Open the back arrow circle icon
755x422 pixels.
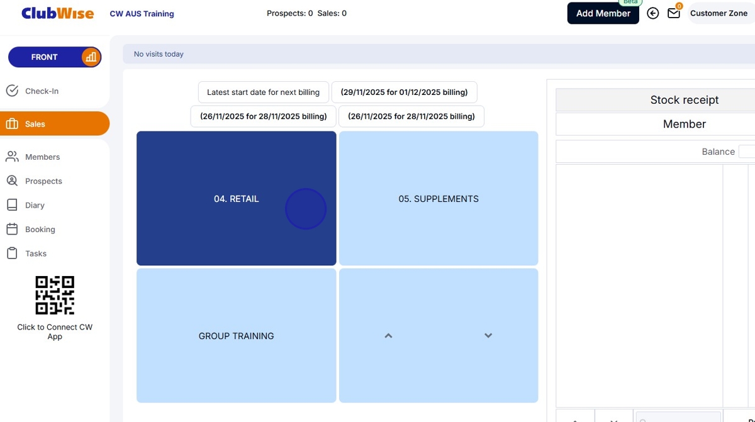tap(653, 13)
